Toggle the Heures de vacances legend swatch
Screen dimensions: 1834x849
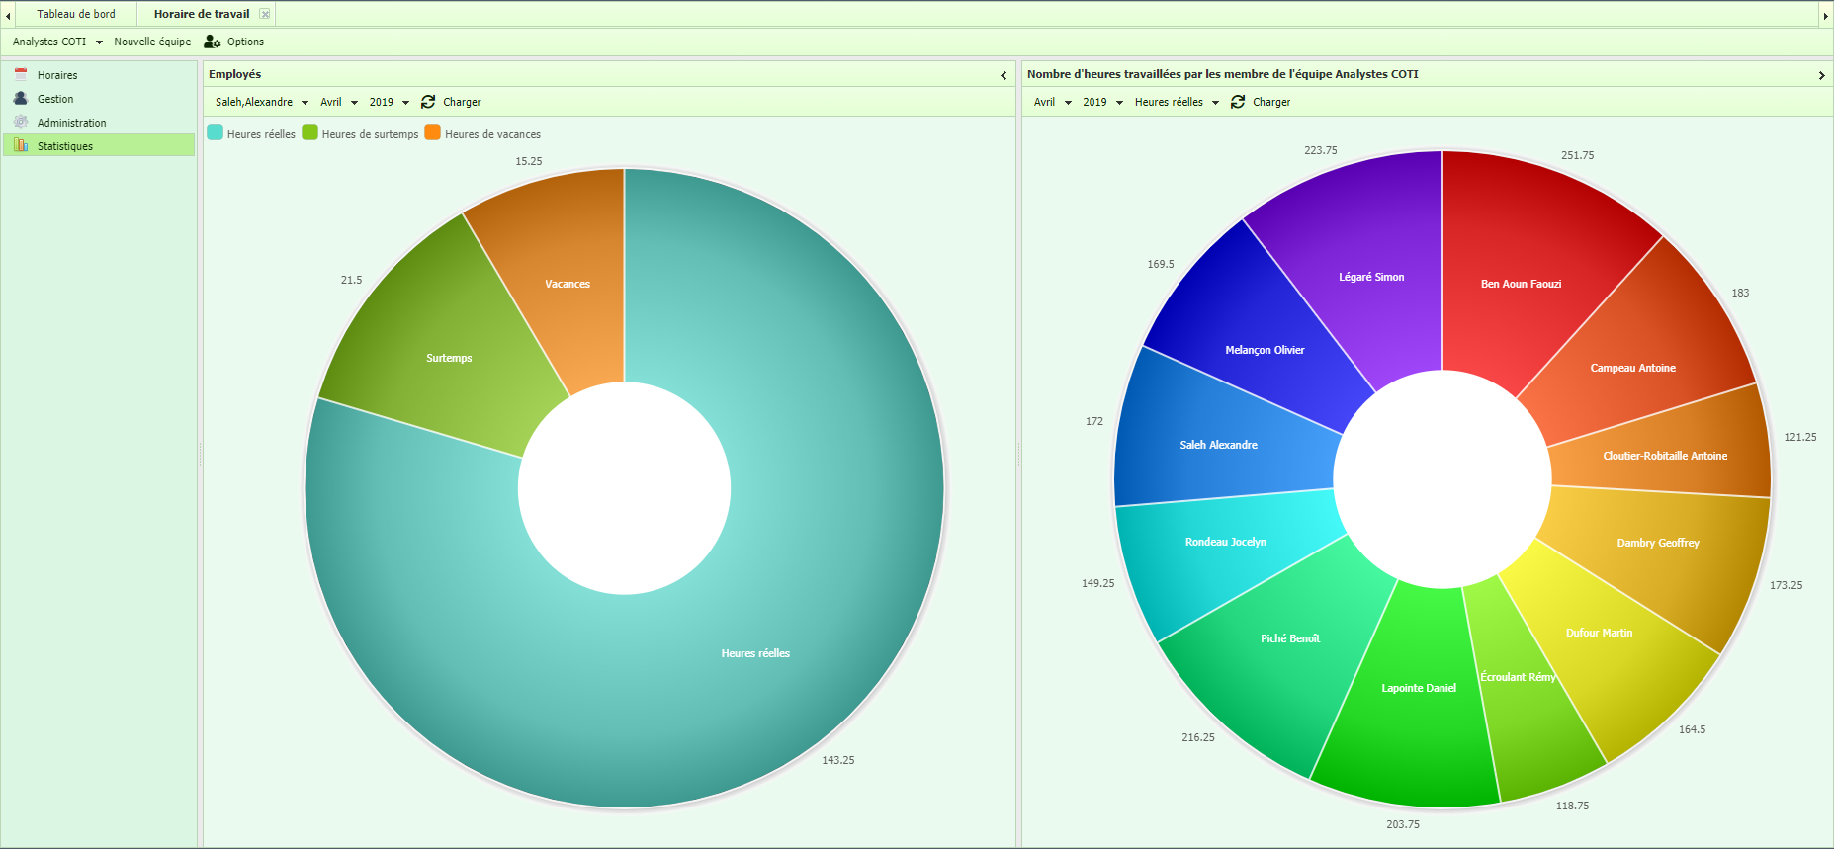(432, 132)
